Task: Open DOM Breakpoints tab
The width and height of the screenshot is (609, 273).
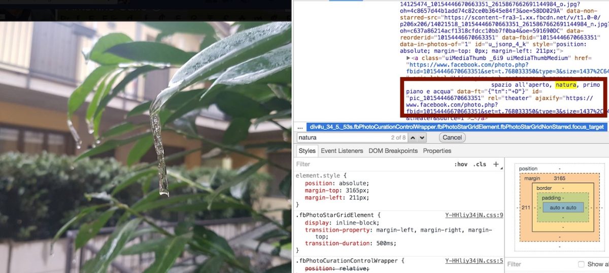Action: tap(393, 151)
